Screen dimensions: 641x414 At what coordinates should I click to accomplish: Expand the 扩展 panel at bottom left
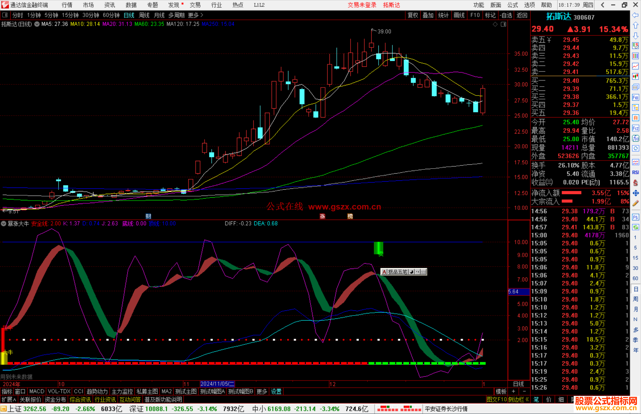(9, 399)
